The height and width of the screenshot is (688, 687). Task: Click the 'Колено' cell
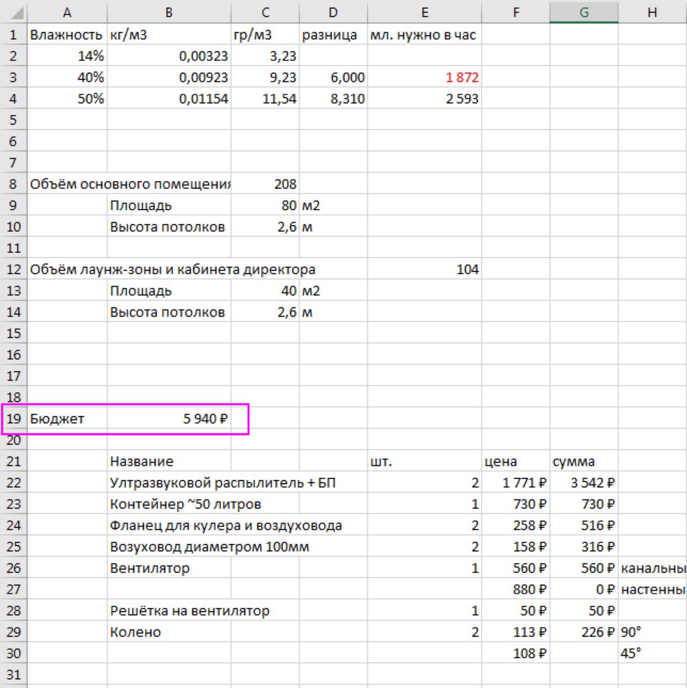click(169, 632)
